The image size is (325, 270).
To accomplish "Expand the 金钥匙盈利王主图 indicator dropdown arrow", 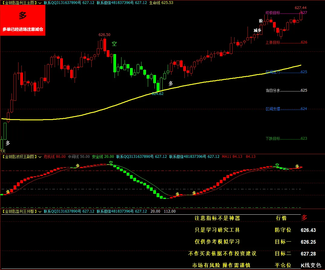I will 40,3.
